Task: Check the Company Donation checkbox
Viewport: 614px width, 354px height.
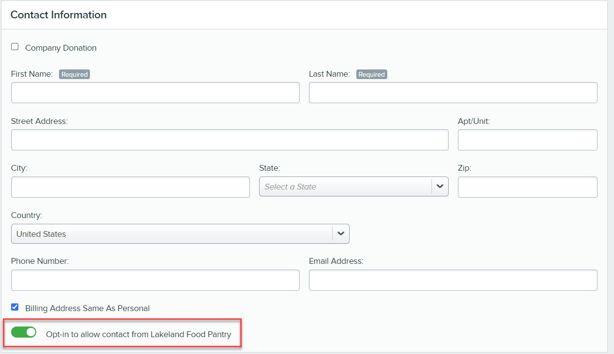Action: [15, 47]
